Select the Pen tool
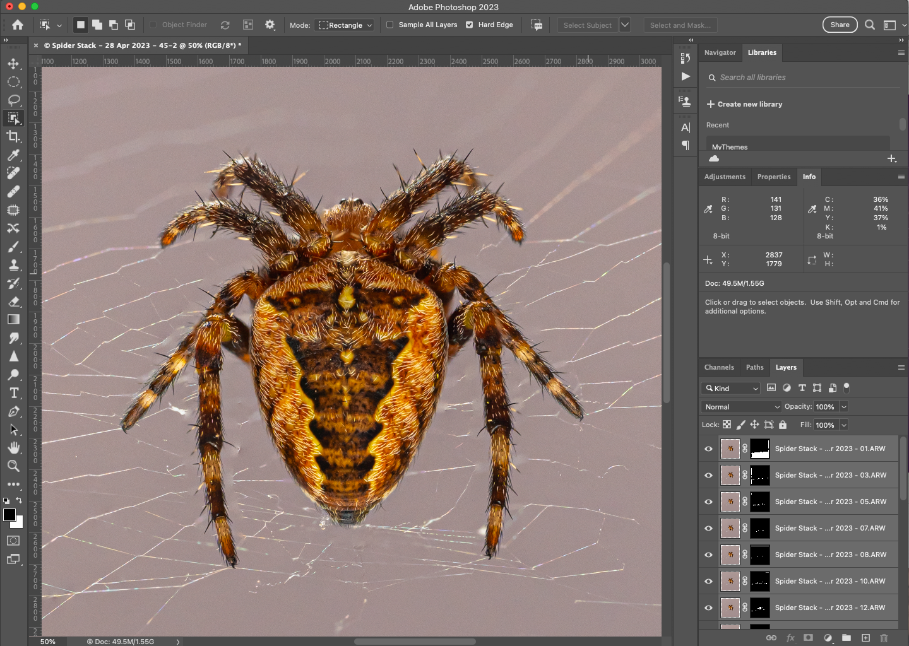The image size is (909, 646). point(13,411)
